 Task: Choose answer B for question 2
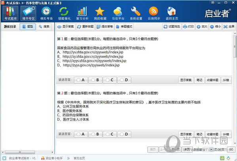(x=95, y=134)
